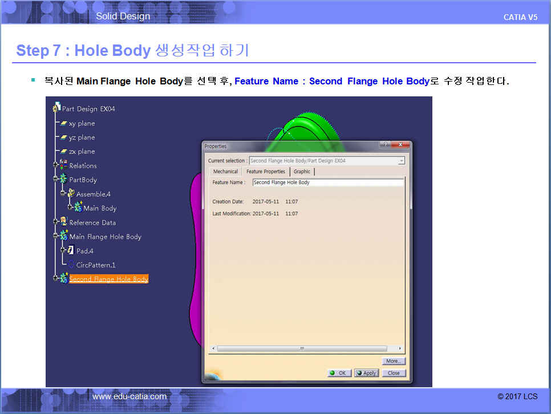Click the yz plane icon
551x414 pixels.
click(x=64, y=137)
